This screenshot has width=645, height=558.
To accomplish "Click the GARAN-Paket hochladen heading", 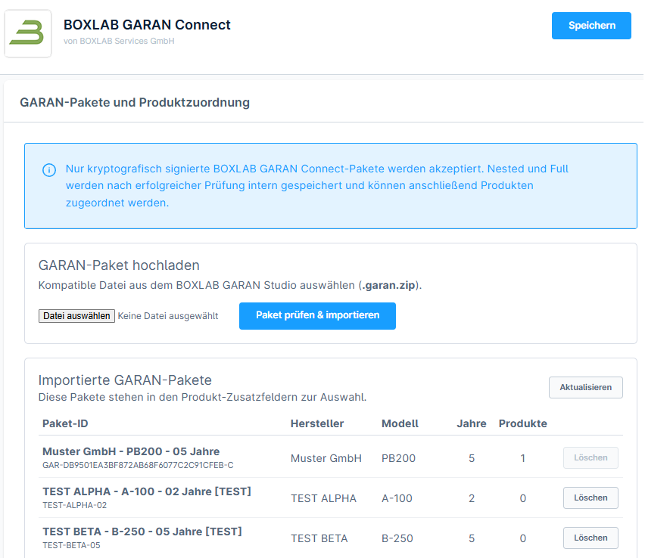I will (x=119, y=265).
